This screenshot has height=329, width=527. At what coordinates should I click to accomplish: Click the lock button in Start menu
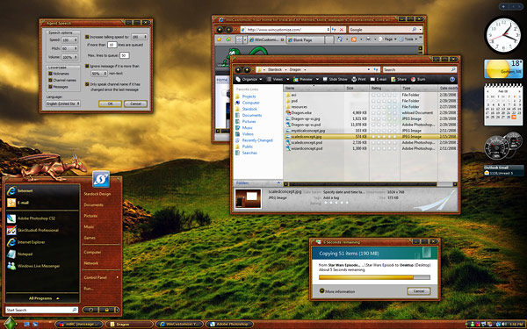tap(107, 310)
